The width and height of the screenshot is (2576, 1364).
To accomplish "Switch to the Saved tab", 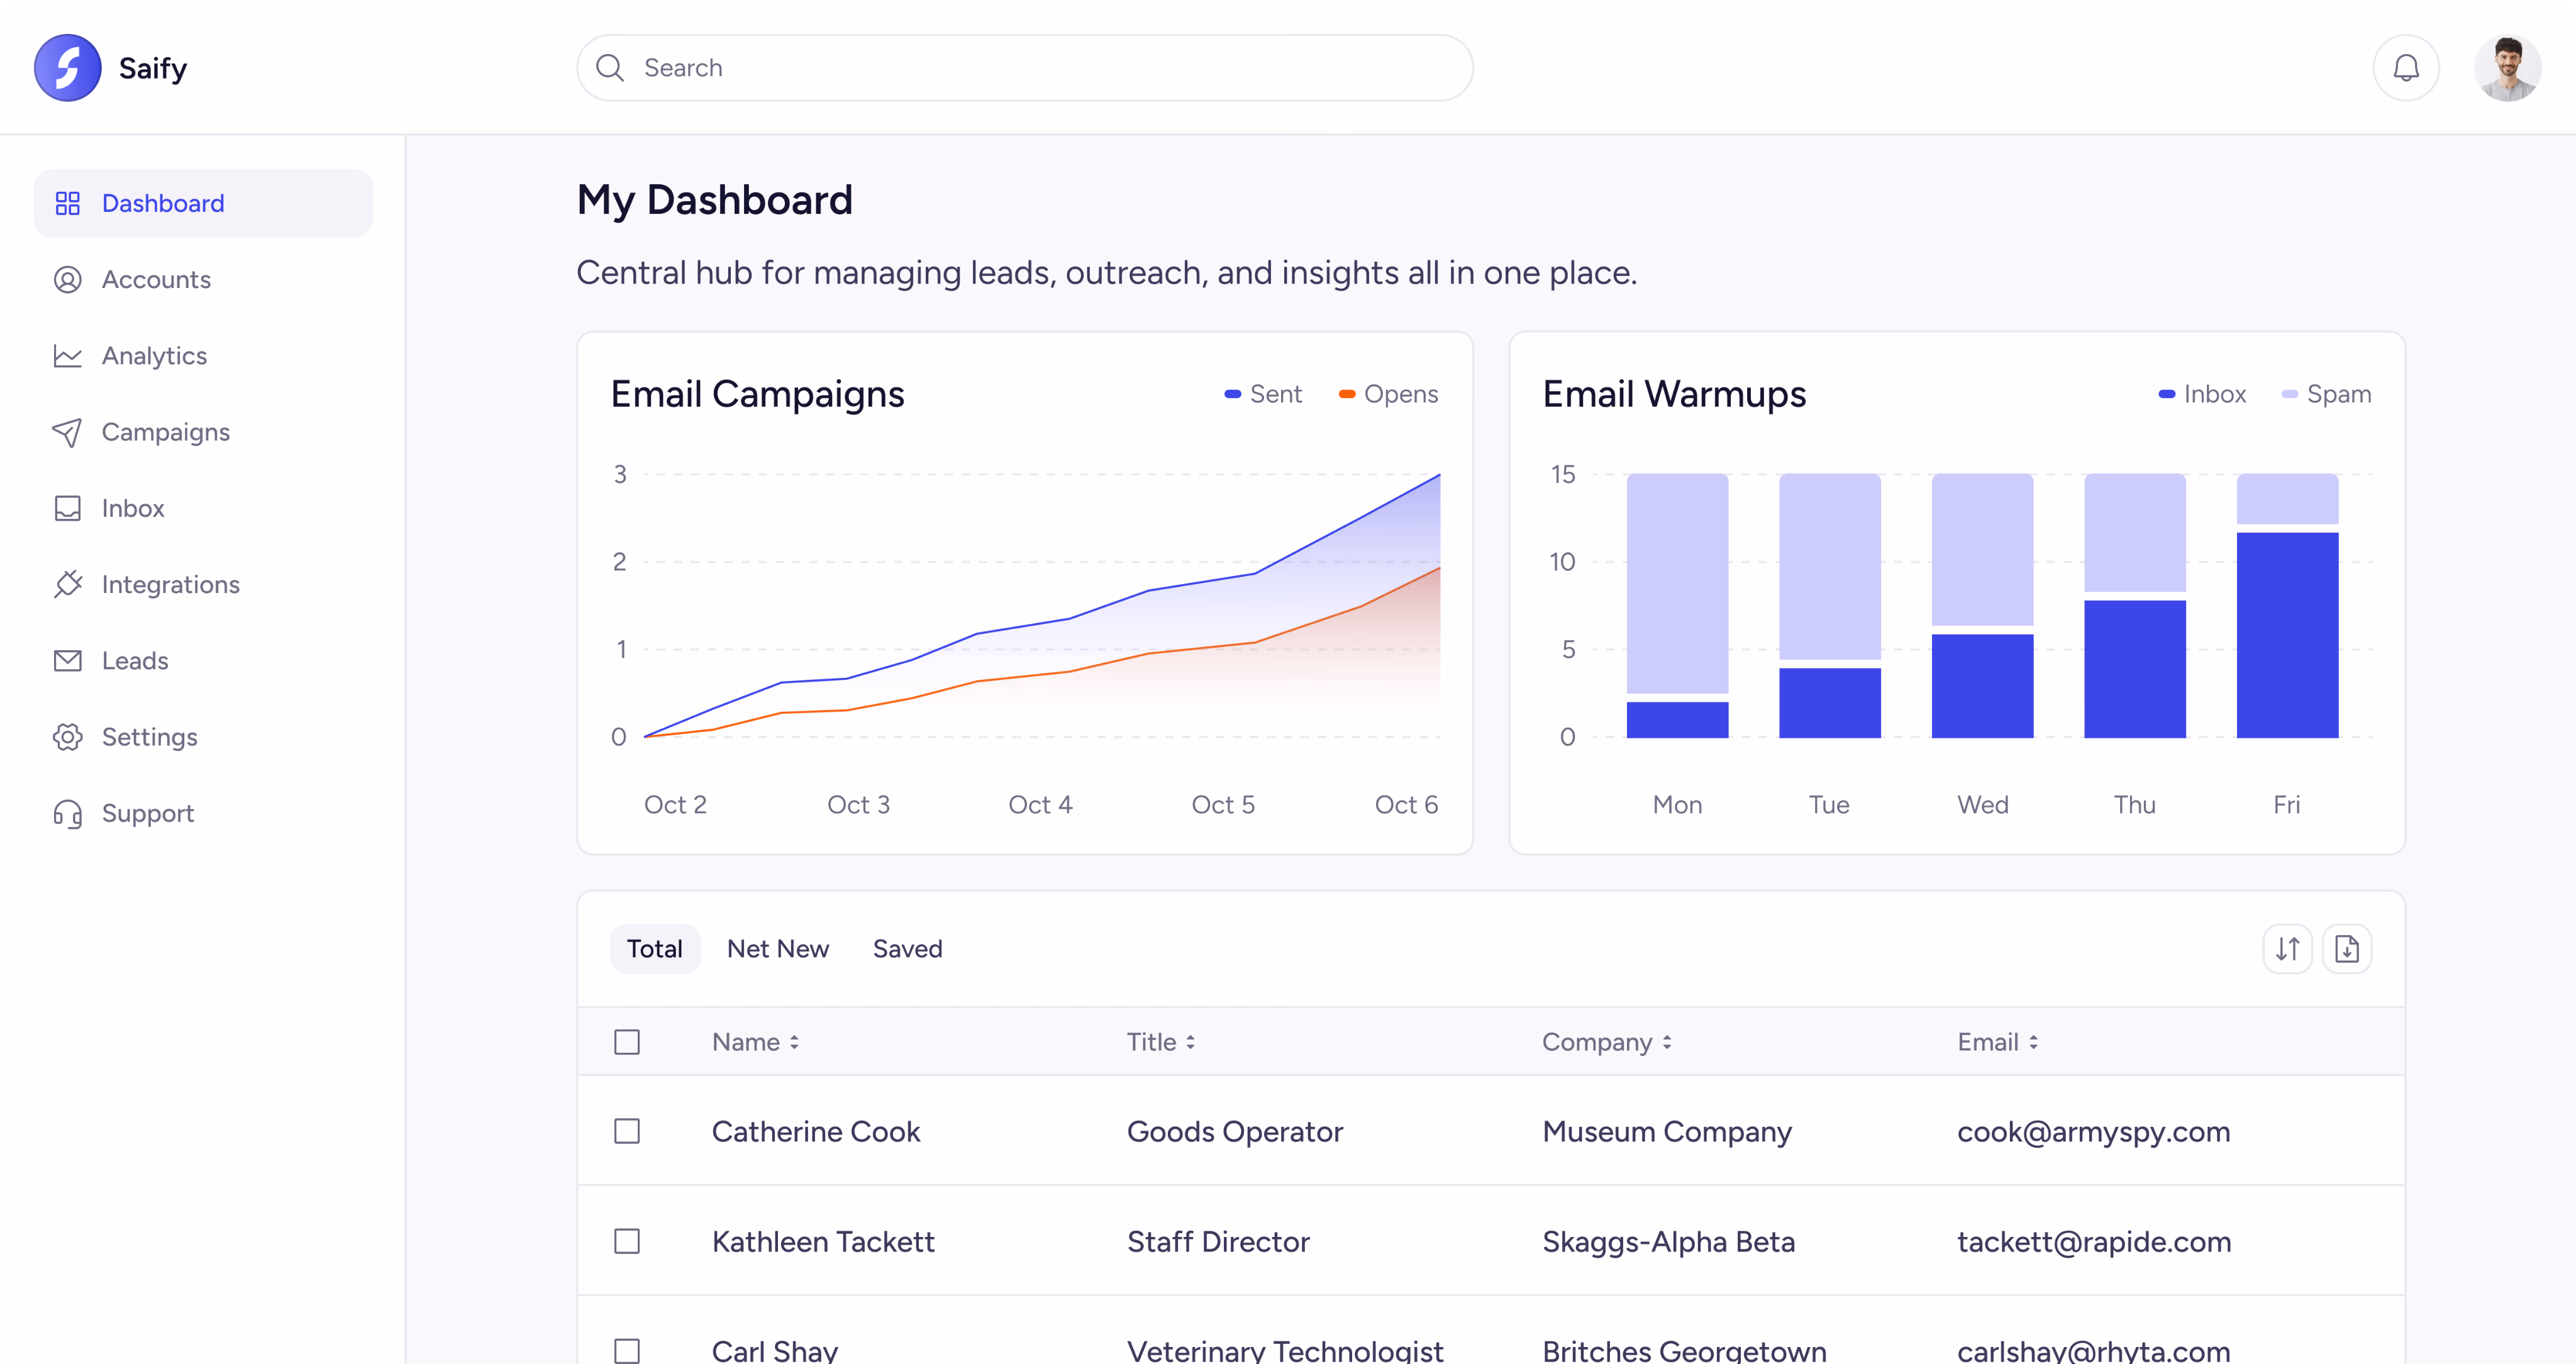I will pos(907,948).
